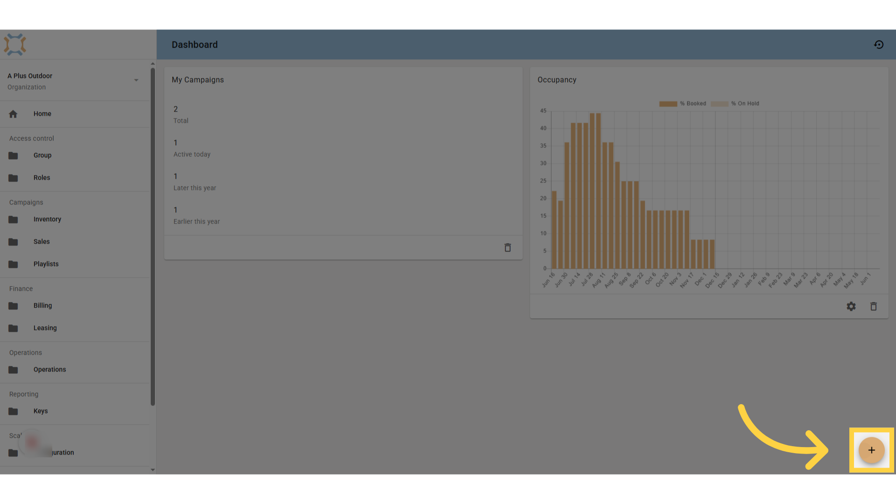The height and width of the screenshot is (504, 896).
Task: Open Group under Access control
Action: click(75, 155)
